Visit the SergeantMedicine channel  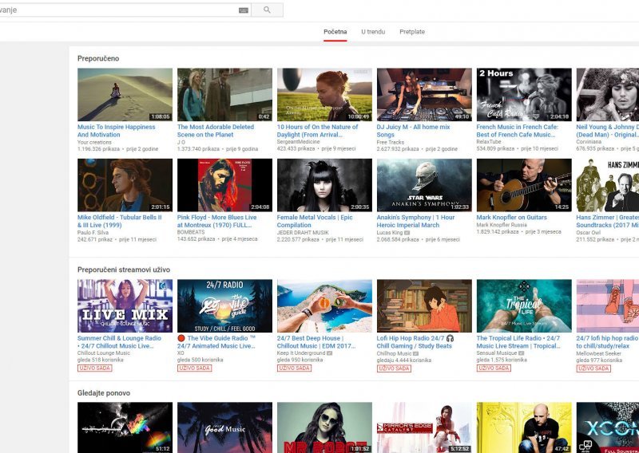(x=298, y=142)
